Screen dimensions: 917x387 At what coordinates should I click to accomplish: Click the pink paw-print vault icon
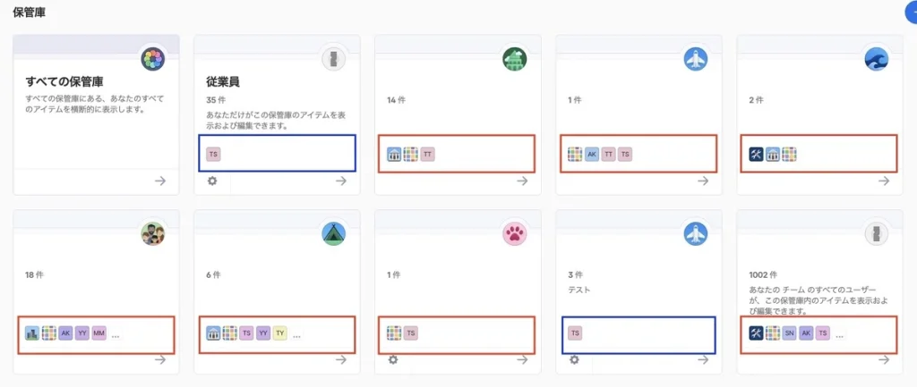pyautogui.click(x=515, y=234)
